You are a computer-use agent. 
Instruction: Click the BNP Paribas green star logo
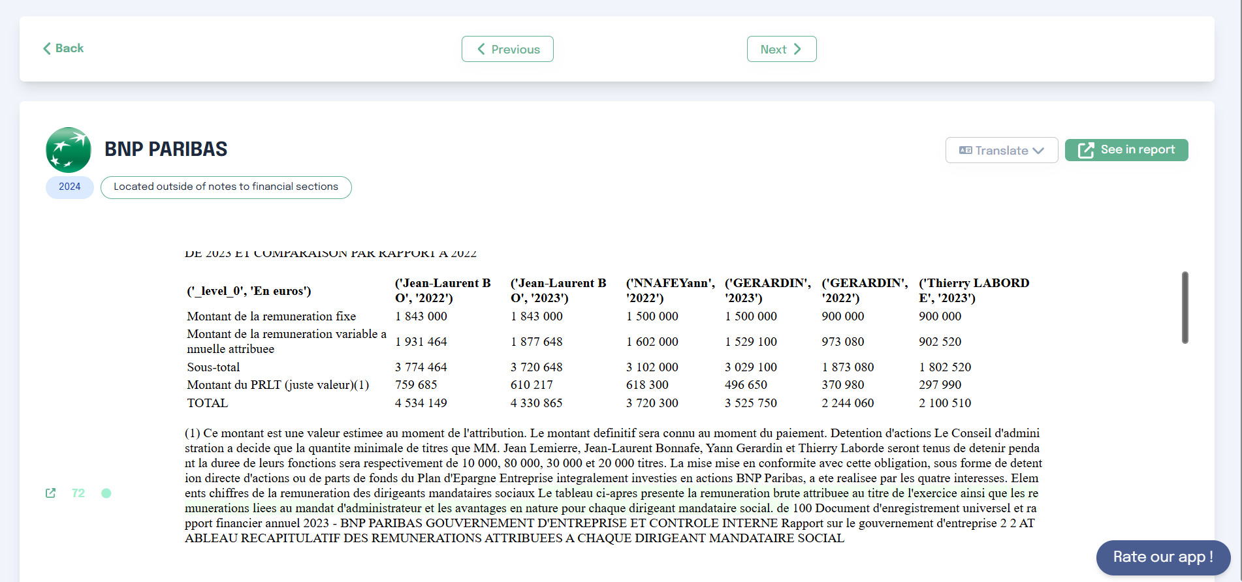coord(69,150)
